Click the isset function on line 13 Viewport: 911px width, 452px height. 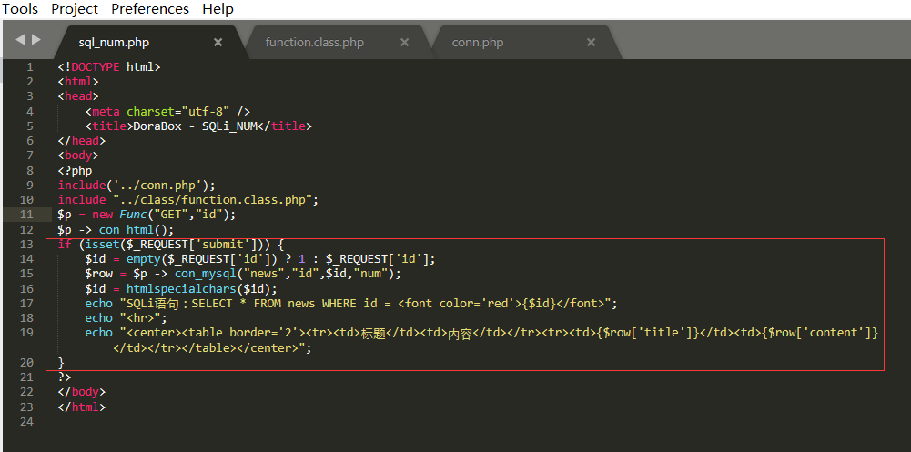coord(102,245)
